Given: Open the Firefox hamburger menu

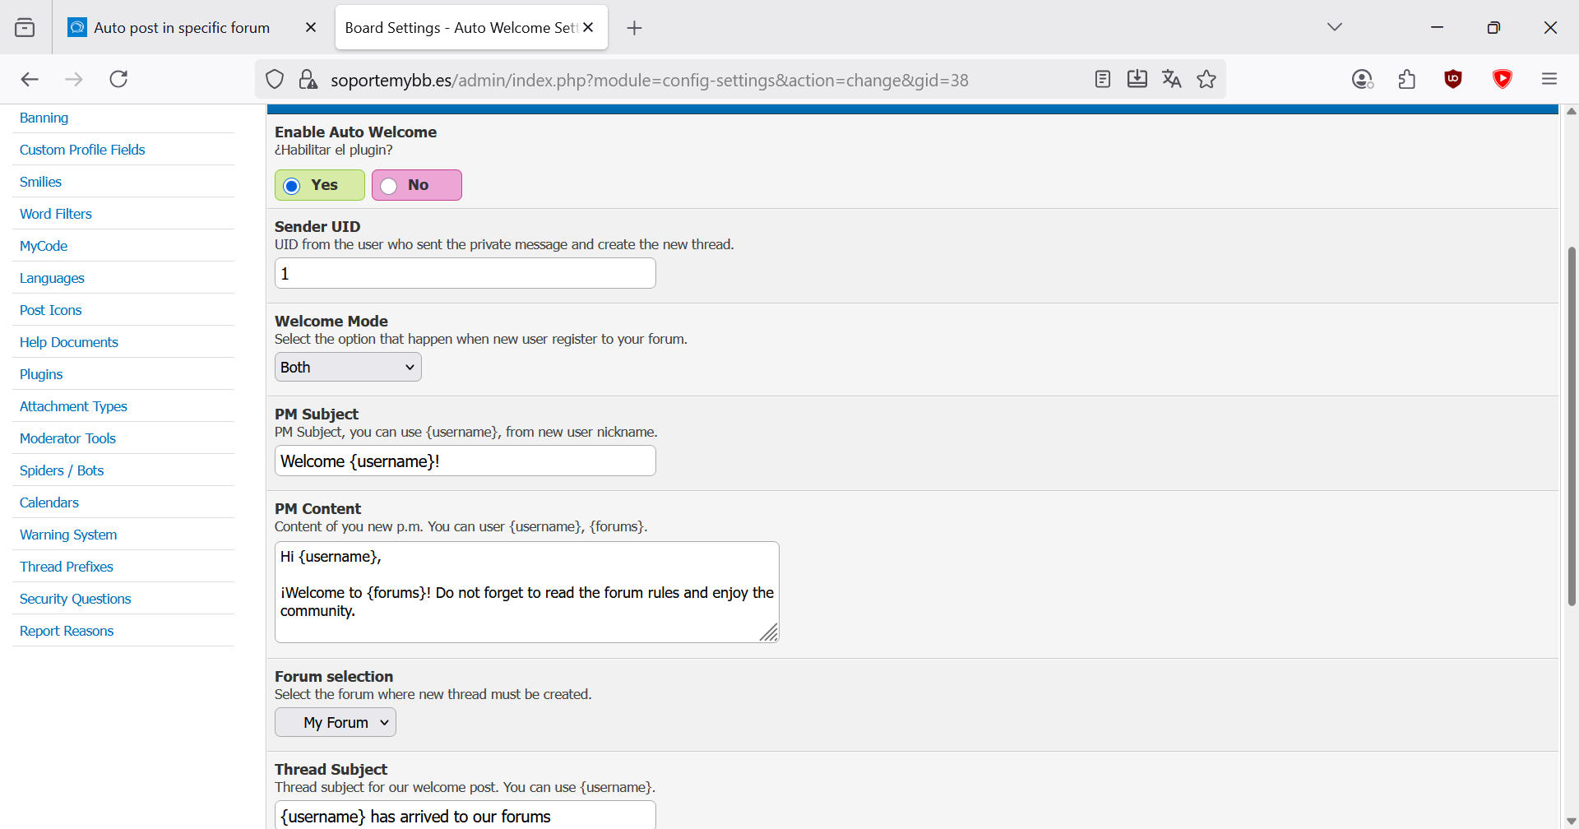Looking at the screenshot, I should (x=1549, y=79).
